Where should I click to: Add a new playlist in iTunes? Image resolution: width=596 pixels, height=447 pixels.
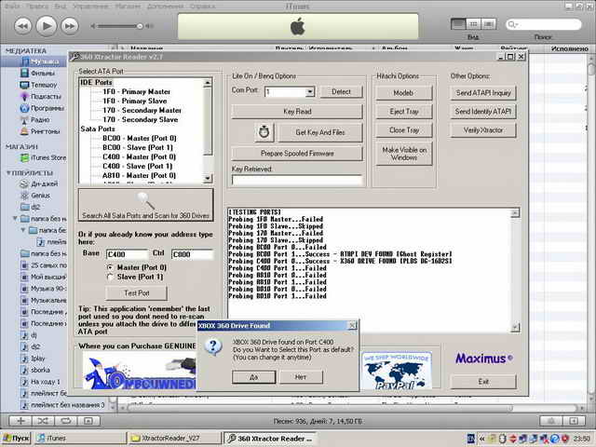(x=20, y=421)
